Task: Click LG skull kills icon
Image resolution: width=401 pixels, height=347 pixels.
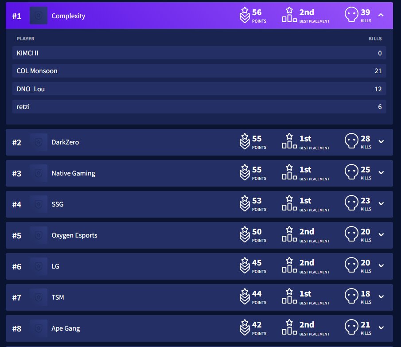Action: click(351, 265)
